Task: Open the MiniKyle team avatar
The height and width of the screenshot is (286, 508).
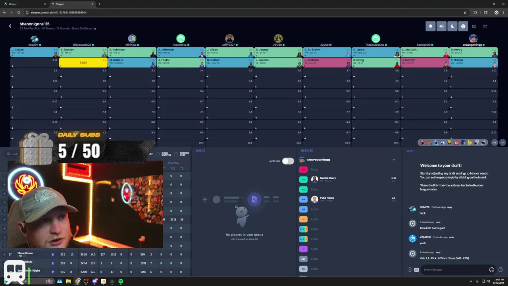Action: click(x=132, y=39)
